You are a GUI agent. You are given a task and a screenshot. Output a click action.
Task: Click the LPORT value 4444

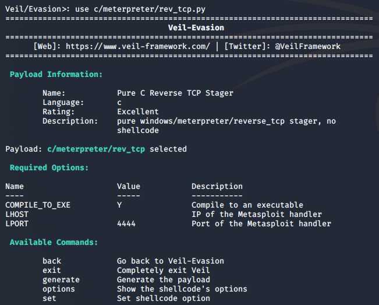tap(126, 223)
